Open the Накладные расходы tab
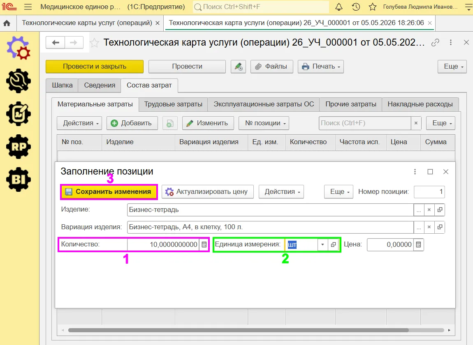The height and width of the screenshot is (345, 473). [420, 104]
